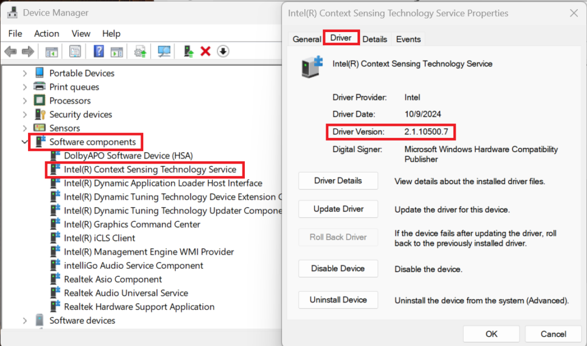The width and height of the screenshot is (587, 346).
Task: Click the Back arrow toolbar icon
Action: (x=10, y=51)
